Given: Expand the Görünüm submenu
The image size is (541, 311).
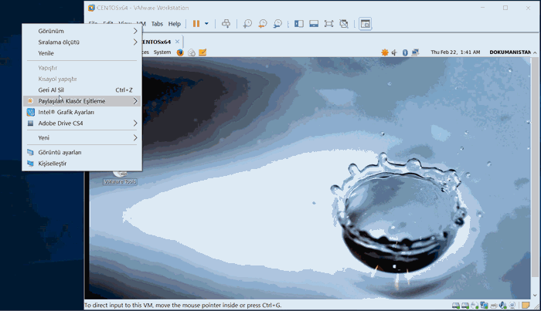Looking at the screenshot, I should tap(82, 31).
